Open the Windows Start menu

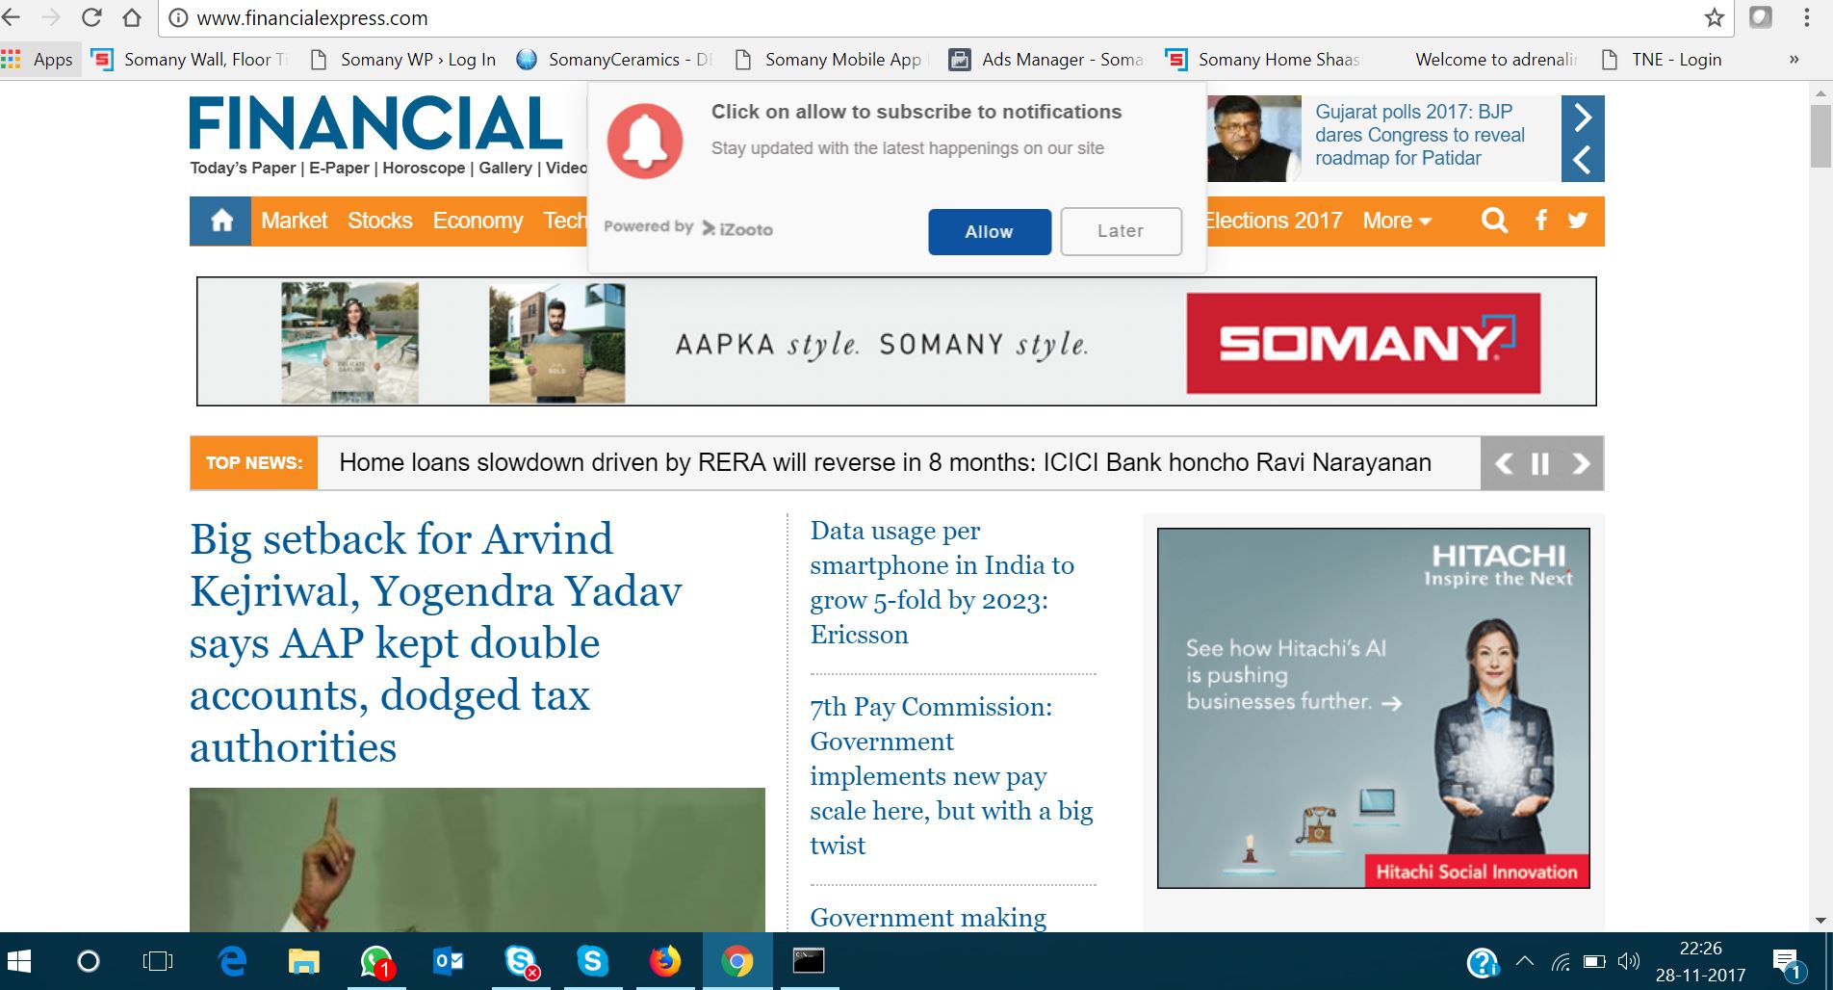[19, 961]
